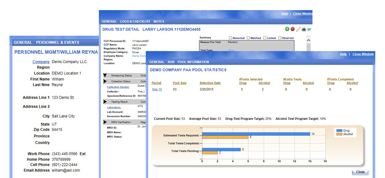Collapse the Scheduling Status section arrow
This screenshot has height=178, width=385.
tap(105, 75)
